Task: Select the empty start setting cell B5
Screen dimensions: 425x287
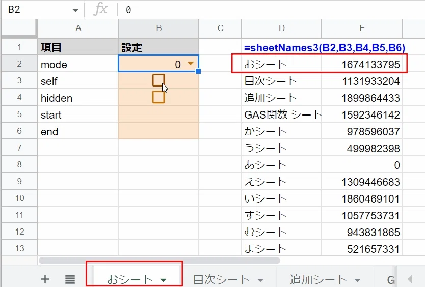Action: tap(158, 114)
